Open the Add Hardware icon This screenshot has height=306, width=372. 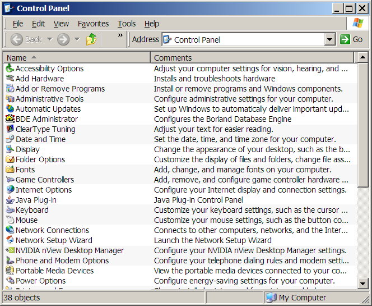click(x=10, y=79)
